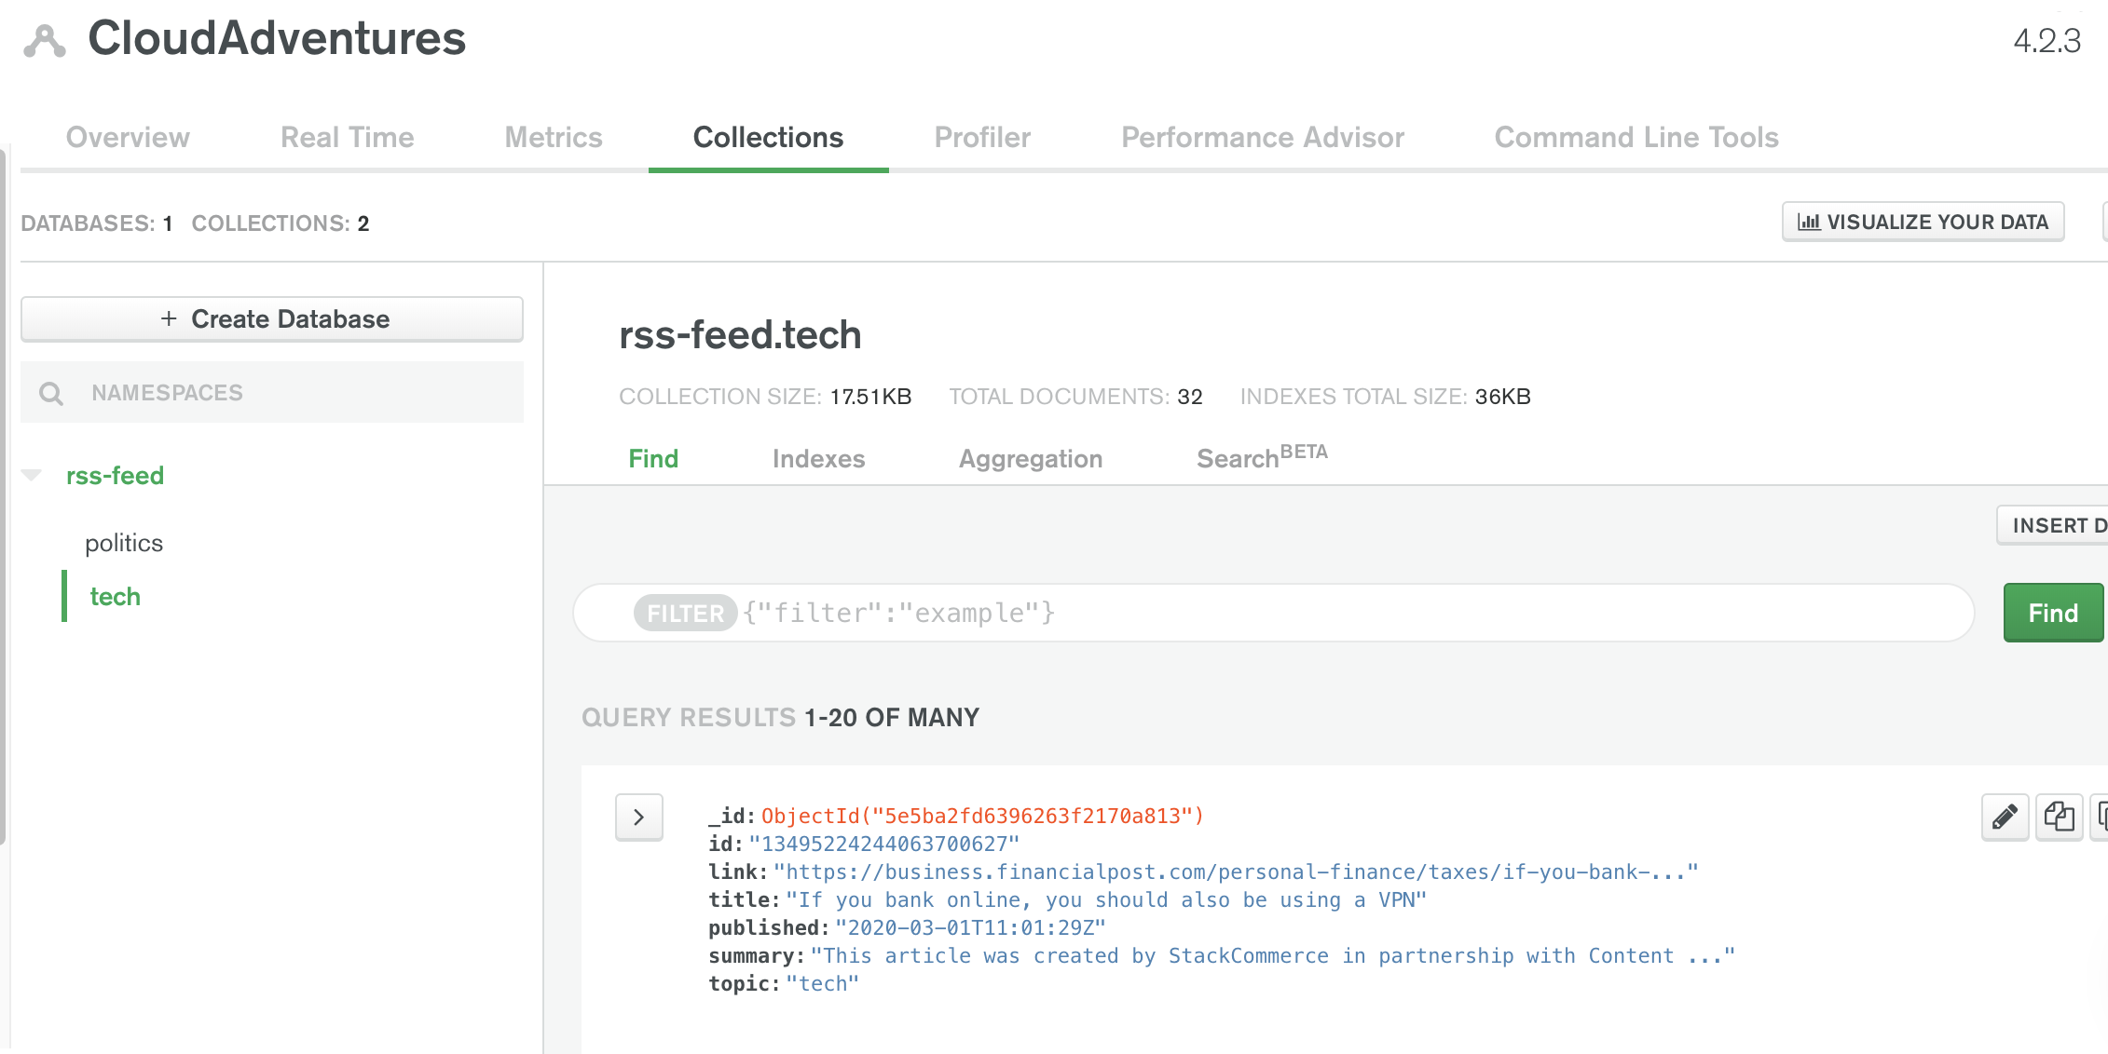Switch to the Real Time tab
The height and width of the screenshot is (1054, 2108).
click(x=347, y=138)
